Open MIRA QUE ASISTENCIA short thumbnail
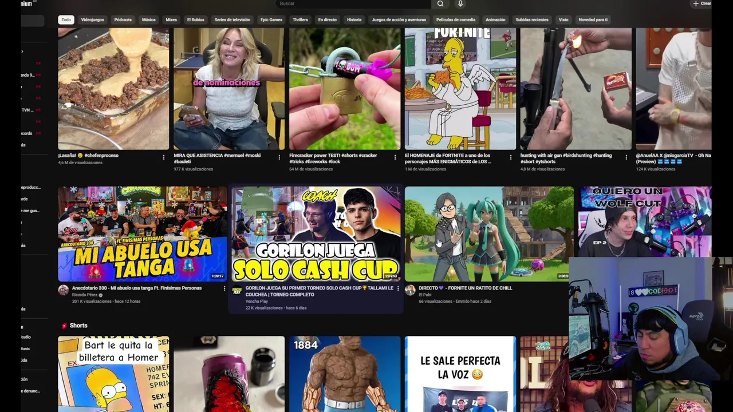This screenshot has width=733, height=412. tap(229, 89)
